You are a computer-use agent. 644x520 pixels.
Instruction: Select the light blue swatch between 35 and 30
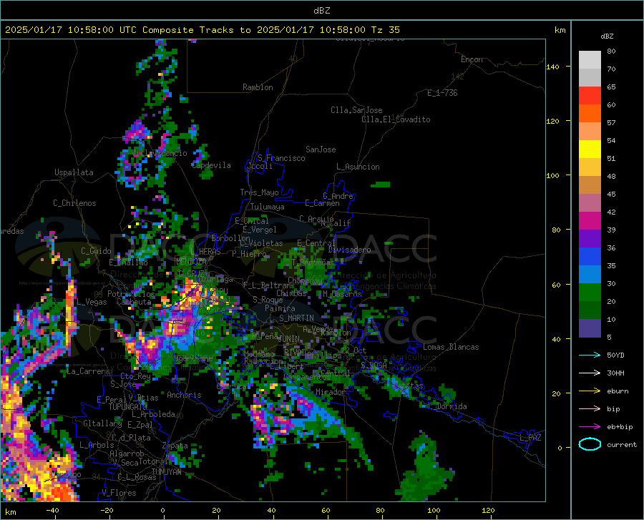590,275
